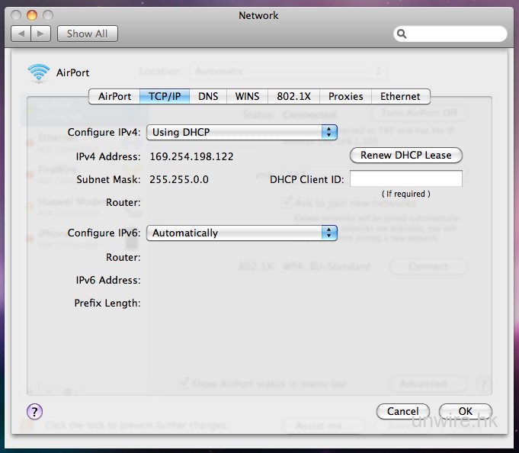Select the Ethernet tab
This screenshot has height=453, width=519.
coord(400,97)
